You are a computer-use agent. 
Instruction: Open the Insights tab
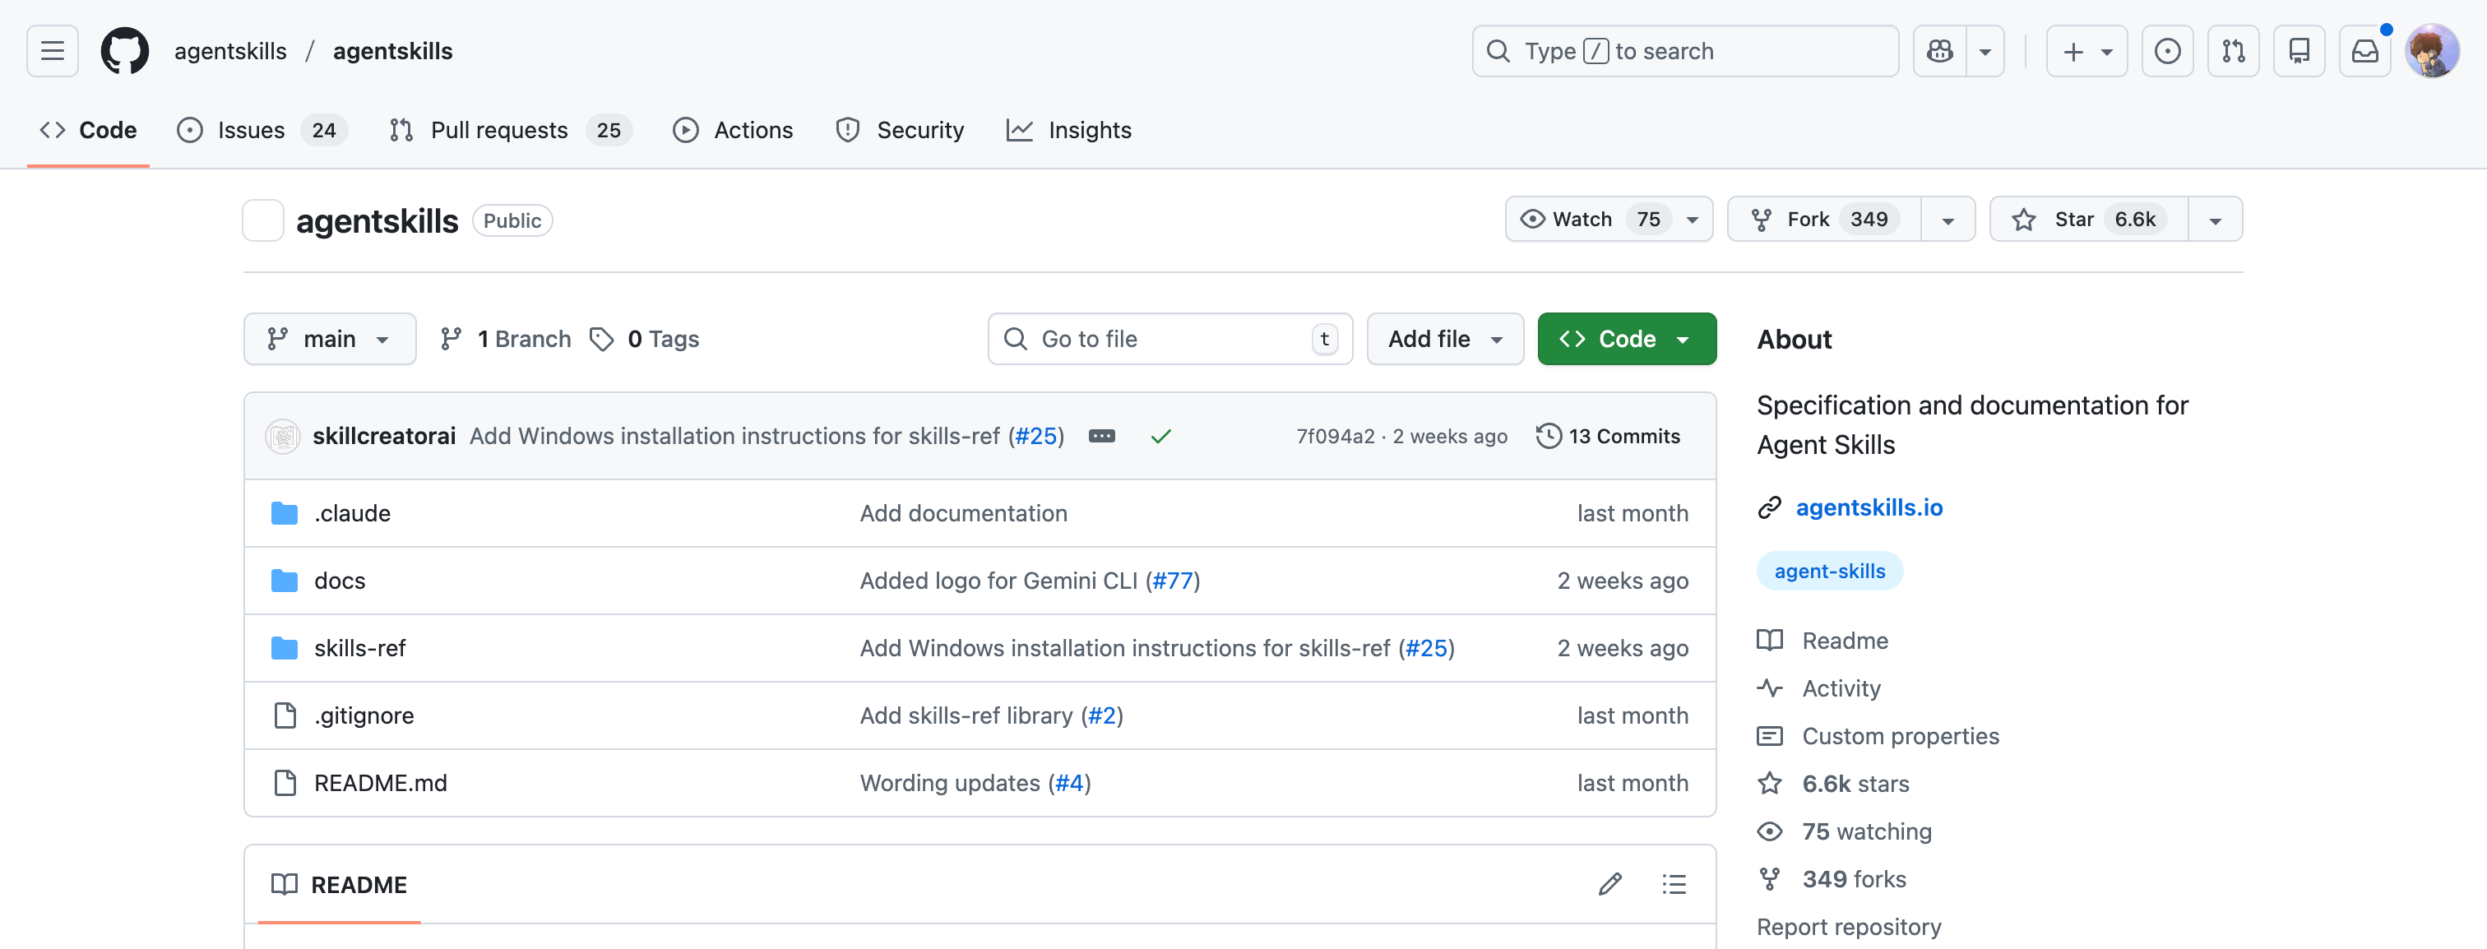[x=1069, y=130]
